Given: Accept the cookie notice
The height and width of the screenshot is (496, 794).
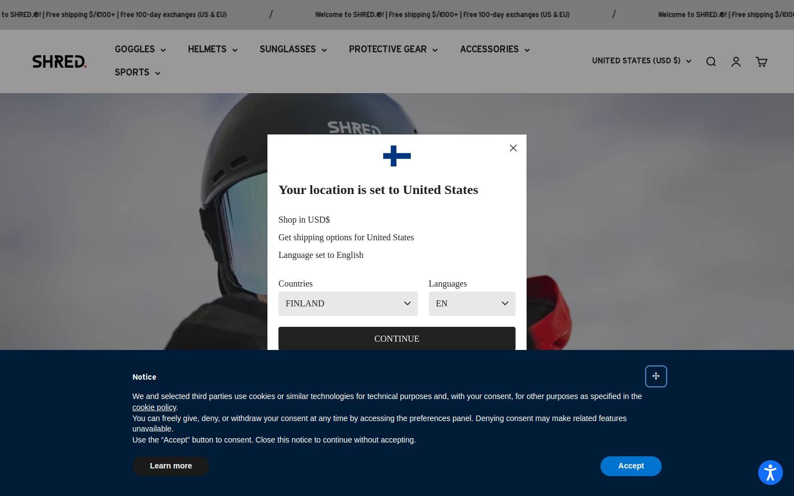Looking at the screenshot, I should [x=631, y=466].
